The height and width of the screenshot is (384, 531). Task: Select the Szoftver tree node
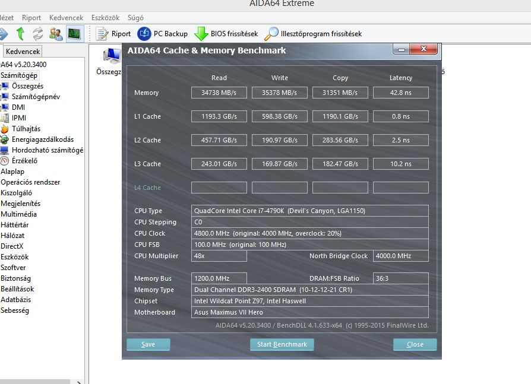point(13,268)
